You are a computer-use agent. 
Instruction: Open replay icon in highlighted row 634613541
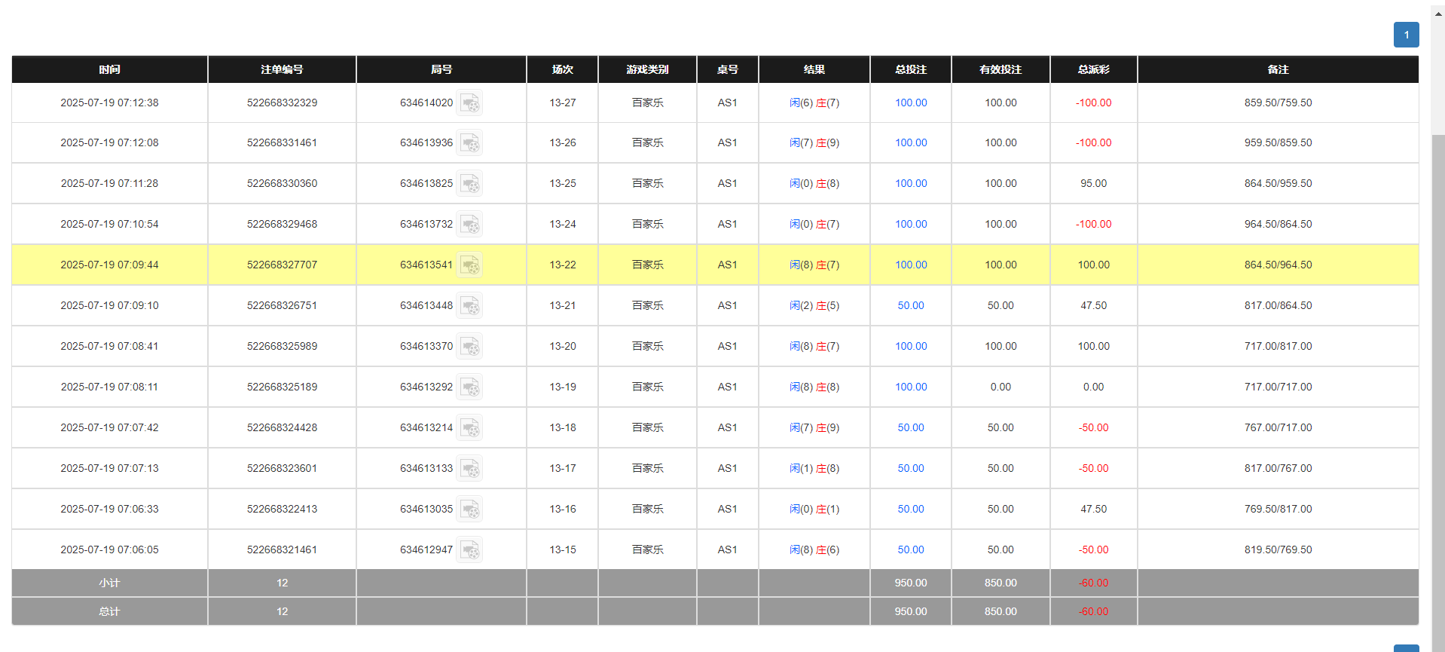[x=469, y=265]
